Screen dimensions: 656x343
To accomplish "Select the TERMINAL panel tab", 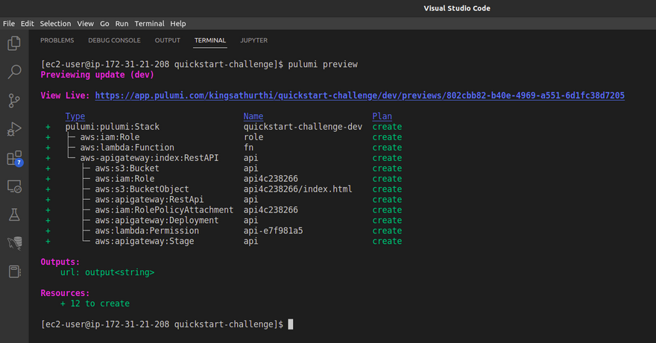I will (x=210, y=40).
